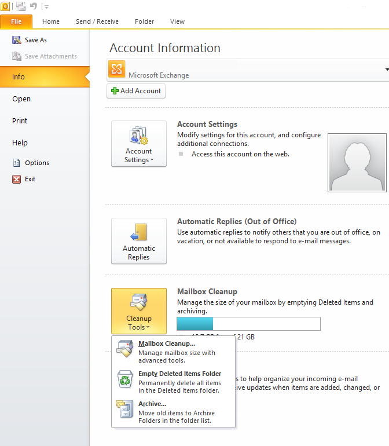The height and width of the screenshot is (446, 389).
Task: Click the Undo arrow in quick access toolbar
Action: 34,6
